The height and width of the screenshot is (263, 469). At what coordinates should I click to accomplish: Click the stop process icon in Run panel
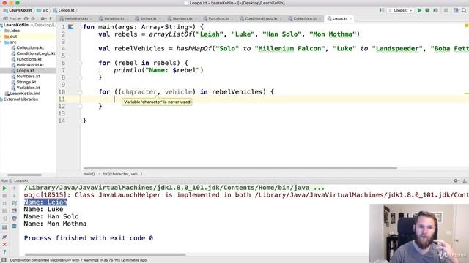coord(4,196)
